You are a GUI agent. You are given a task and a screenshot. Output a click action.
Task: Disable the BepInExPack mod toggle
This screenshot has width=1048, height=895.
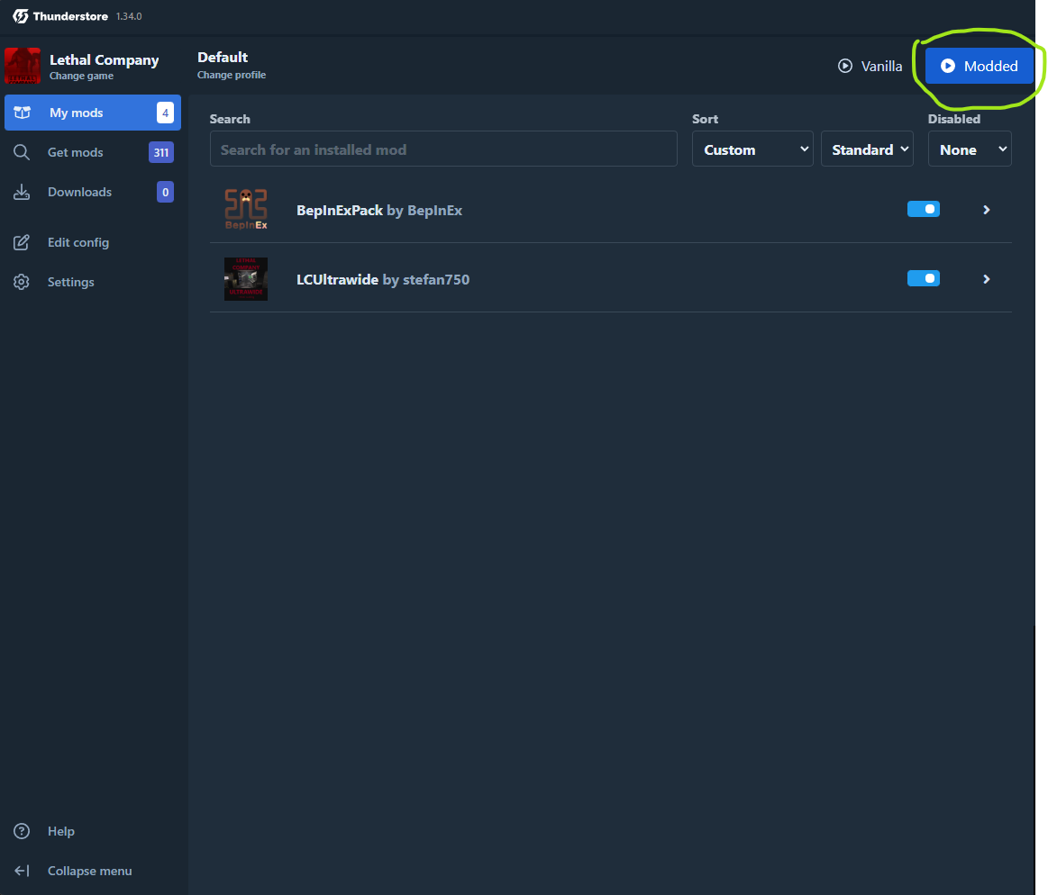924,209
